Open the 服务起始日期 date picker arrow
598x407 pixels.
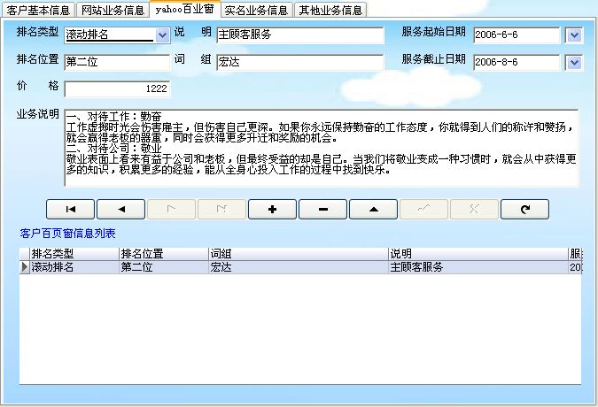pyautogui.click(x=574, y=35)
